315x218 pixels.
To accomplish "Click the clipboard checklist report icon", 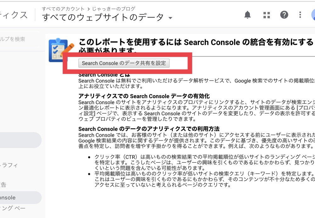I will click(x=60, y=50).
